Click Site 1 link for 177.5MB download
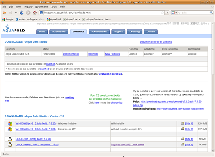This screenshot has width=215, height=157. [189, 129]
